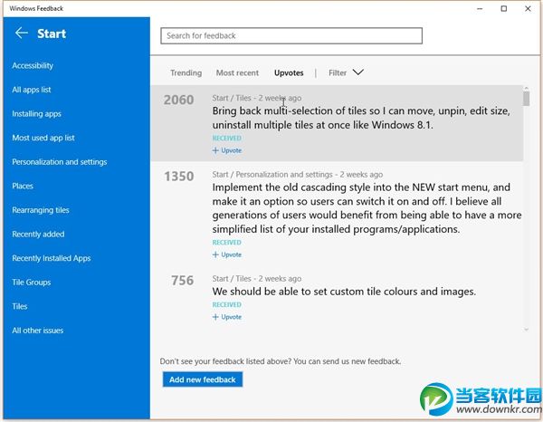This screenshot has height=422, width=543.
Task: Expand the Filter dropdown chevron
Action: click(357, 72)
